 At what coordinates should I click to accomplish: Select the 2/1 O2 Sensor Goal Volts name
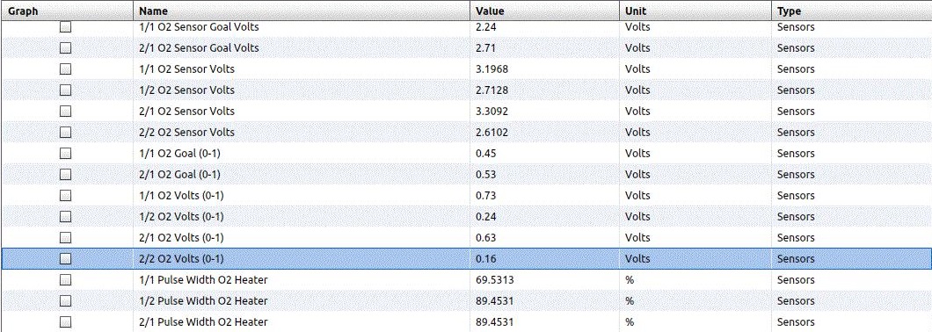pyautogui.click(x=199, y=48)
